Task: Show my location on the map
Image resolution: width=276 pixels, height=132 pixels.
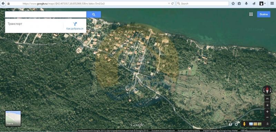Action: point(267,105)
